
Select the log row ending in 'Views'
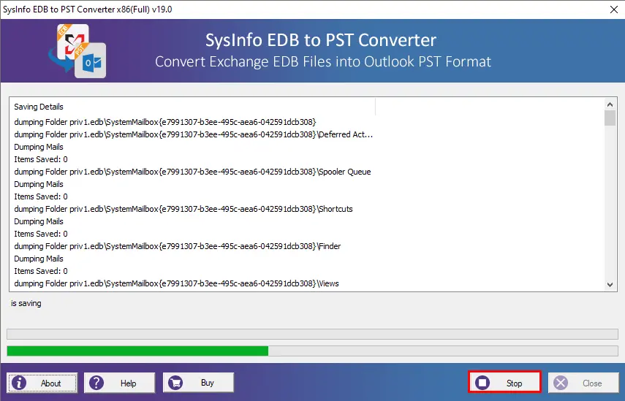tap(177, 283)
